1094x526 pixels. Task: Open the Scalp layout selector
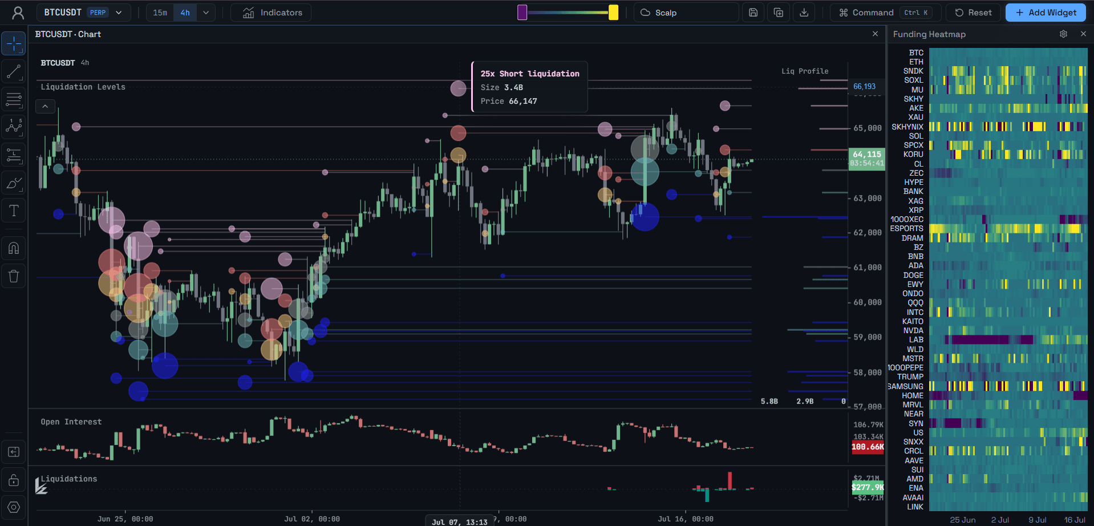click(686, 13)
